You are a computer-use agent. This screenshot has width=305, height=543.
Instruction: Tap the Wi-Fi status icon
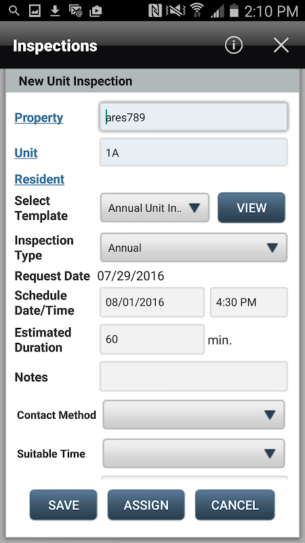pos(197,10)
